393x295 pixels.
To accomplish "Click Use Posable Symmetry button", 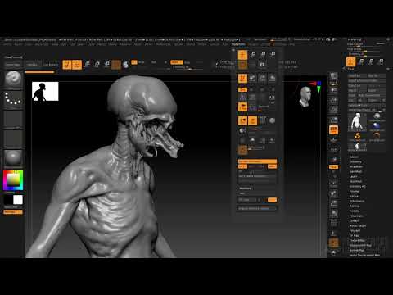I will (x=257, y=176).
